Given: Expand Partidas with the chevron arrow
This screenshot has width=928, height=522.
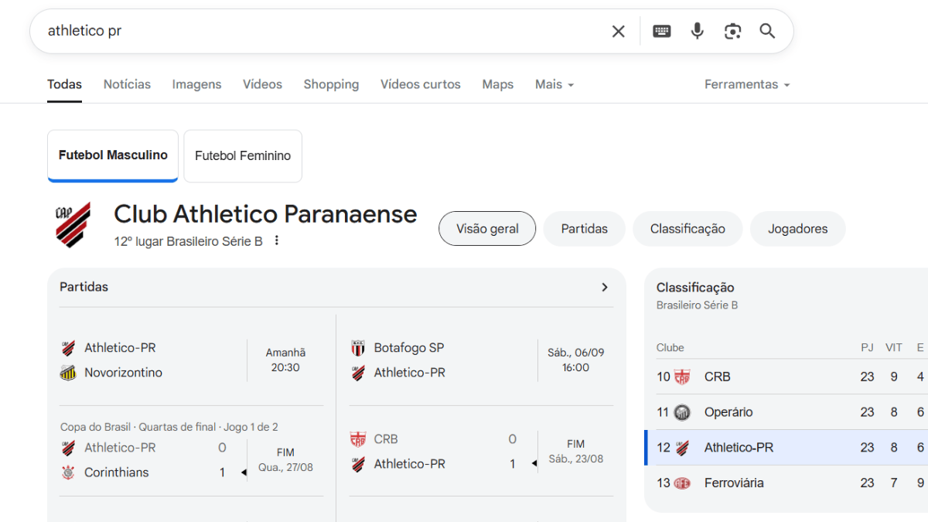Looking at the screenshot, I should pyautogui.click(x=604, y=287).
